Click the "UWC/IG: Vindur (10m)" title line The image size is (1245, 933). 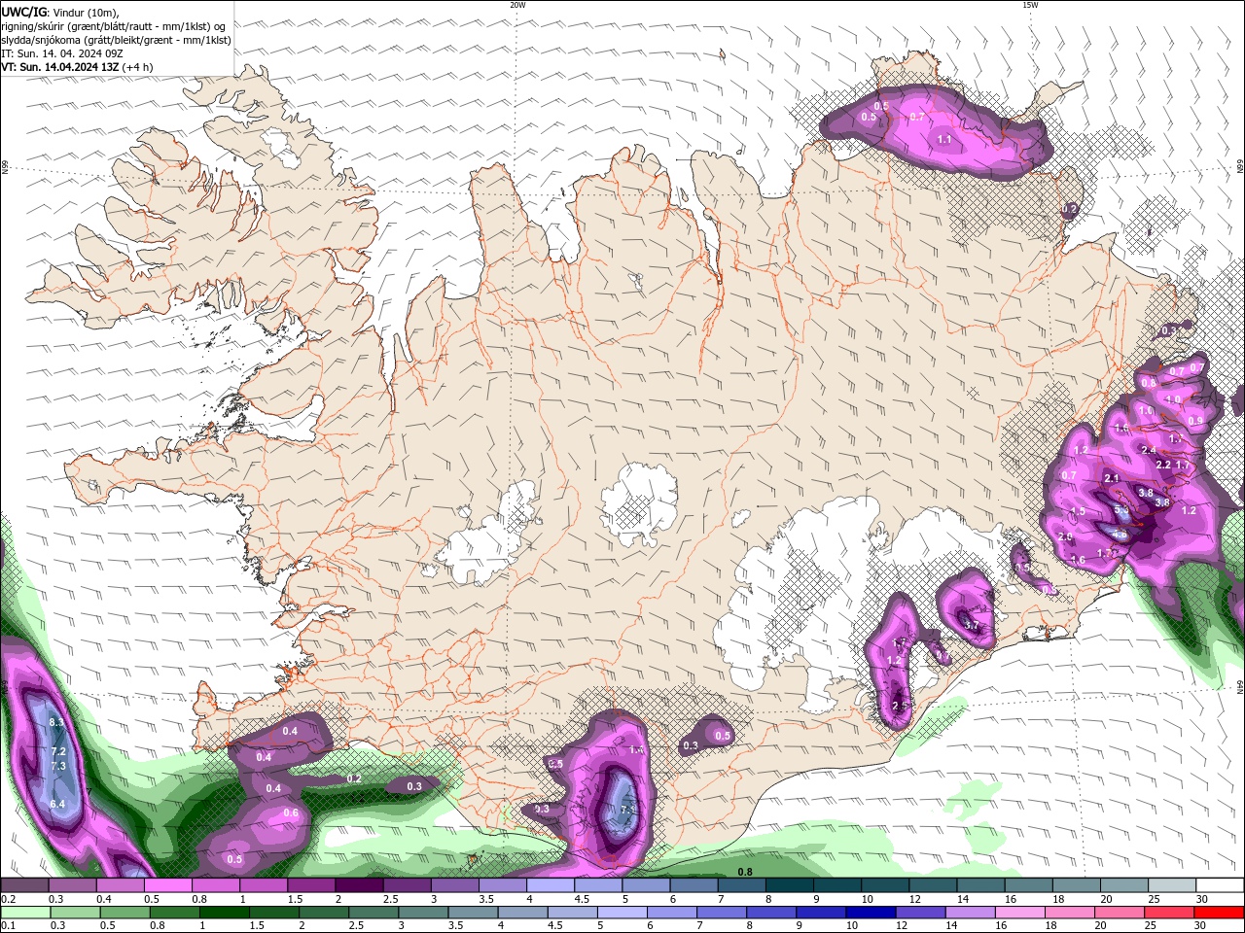tap(60, 12)
